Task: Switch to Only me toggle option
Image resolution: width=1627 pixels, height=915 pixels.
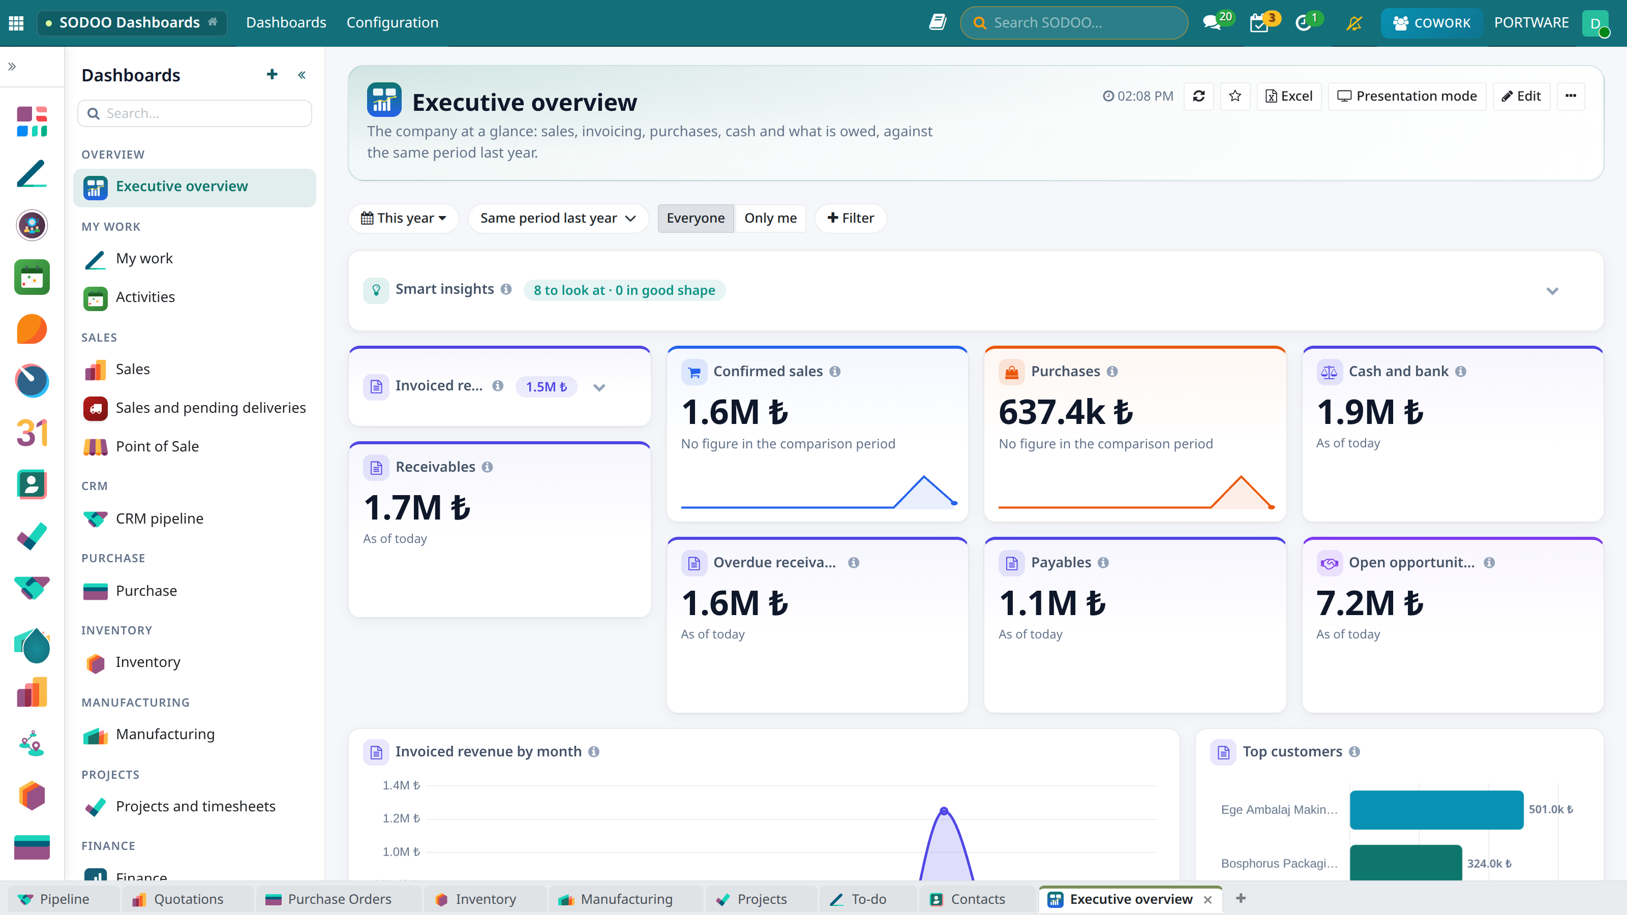Action: (770, 219)
